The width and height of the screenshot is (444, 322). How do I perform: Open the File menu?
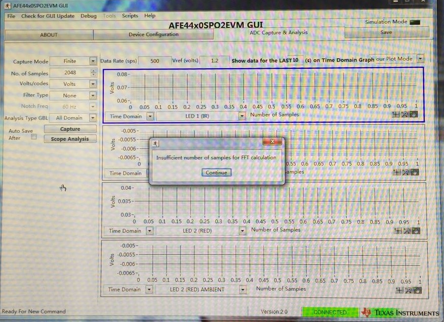11,16
